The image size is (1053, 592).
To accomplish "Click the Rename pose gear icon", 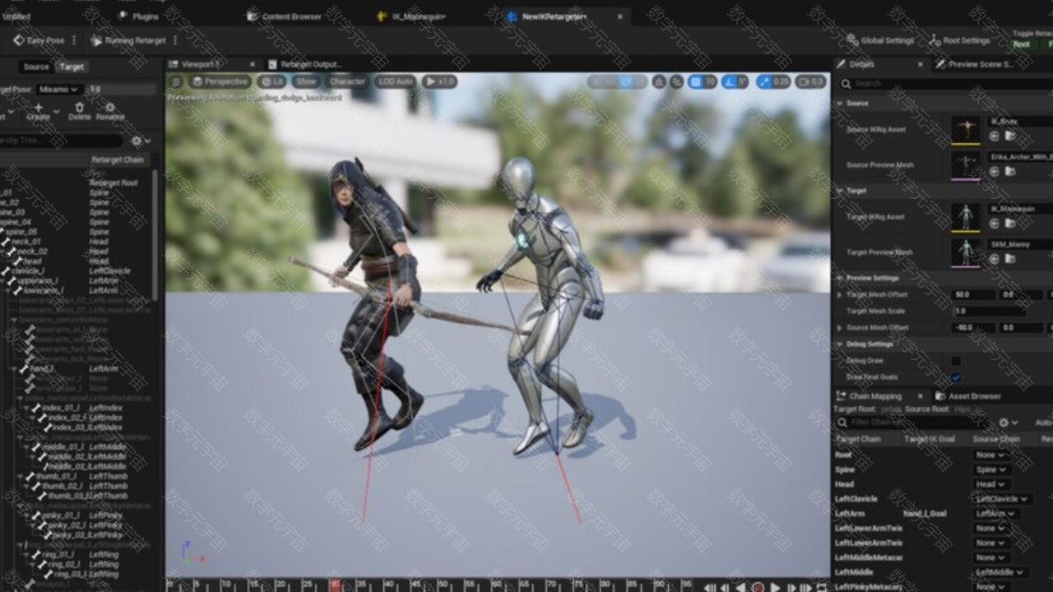I will (109, 108).
